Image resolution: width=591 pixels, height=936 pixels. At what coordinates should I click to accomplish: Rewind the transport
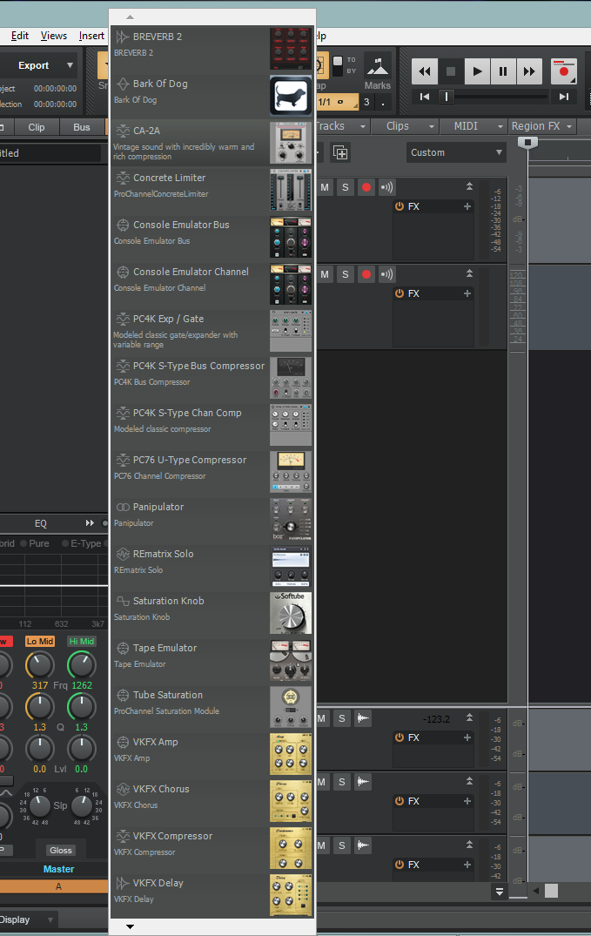click(x=425, y=71)
